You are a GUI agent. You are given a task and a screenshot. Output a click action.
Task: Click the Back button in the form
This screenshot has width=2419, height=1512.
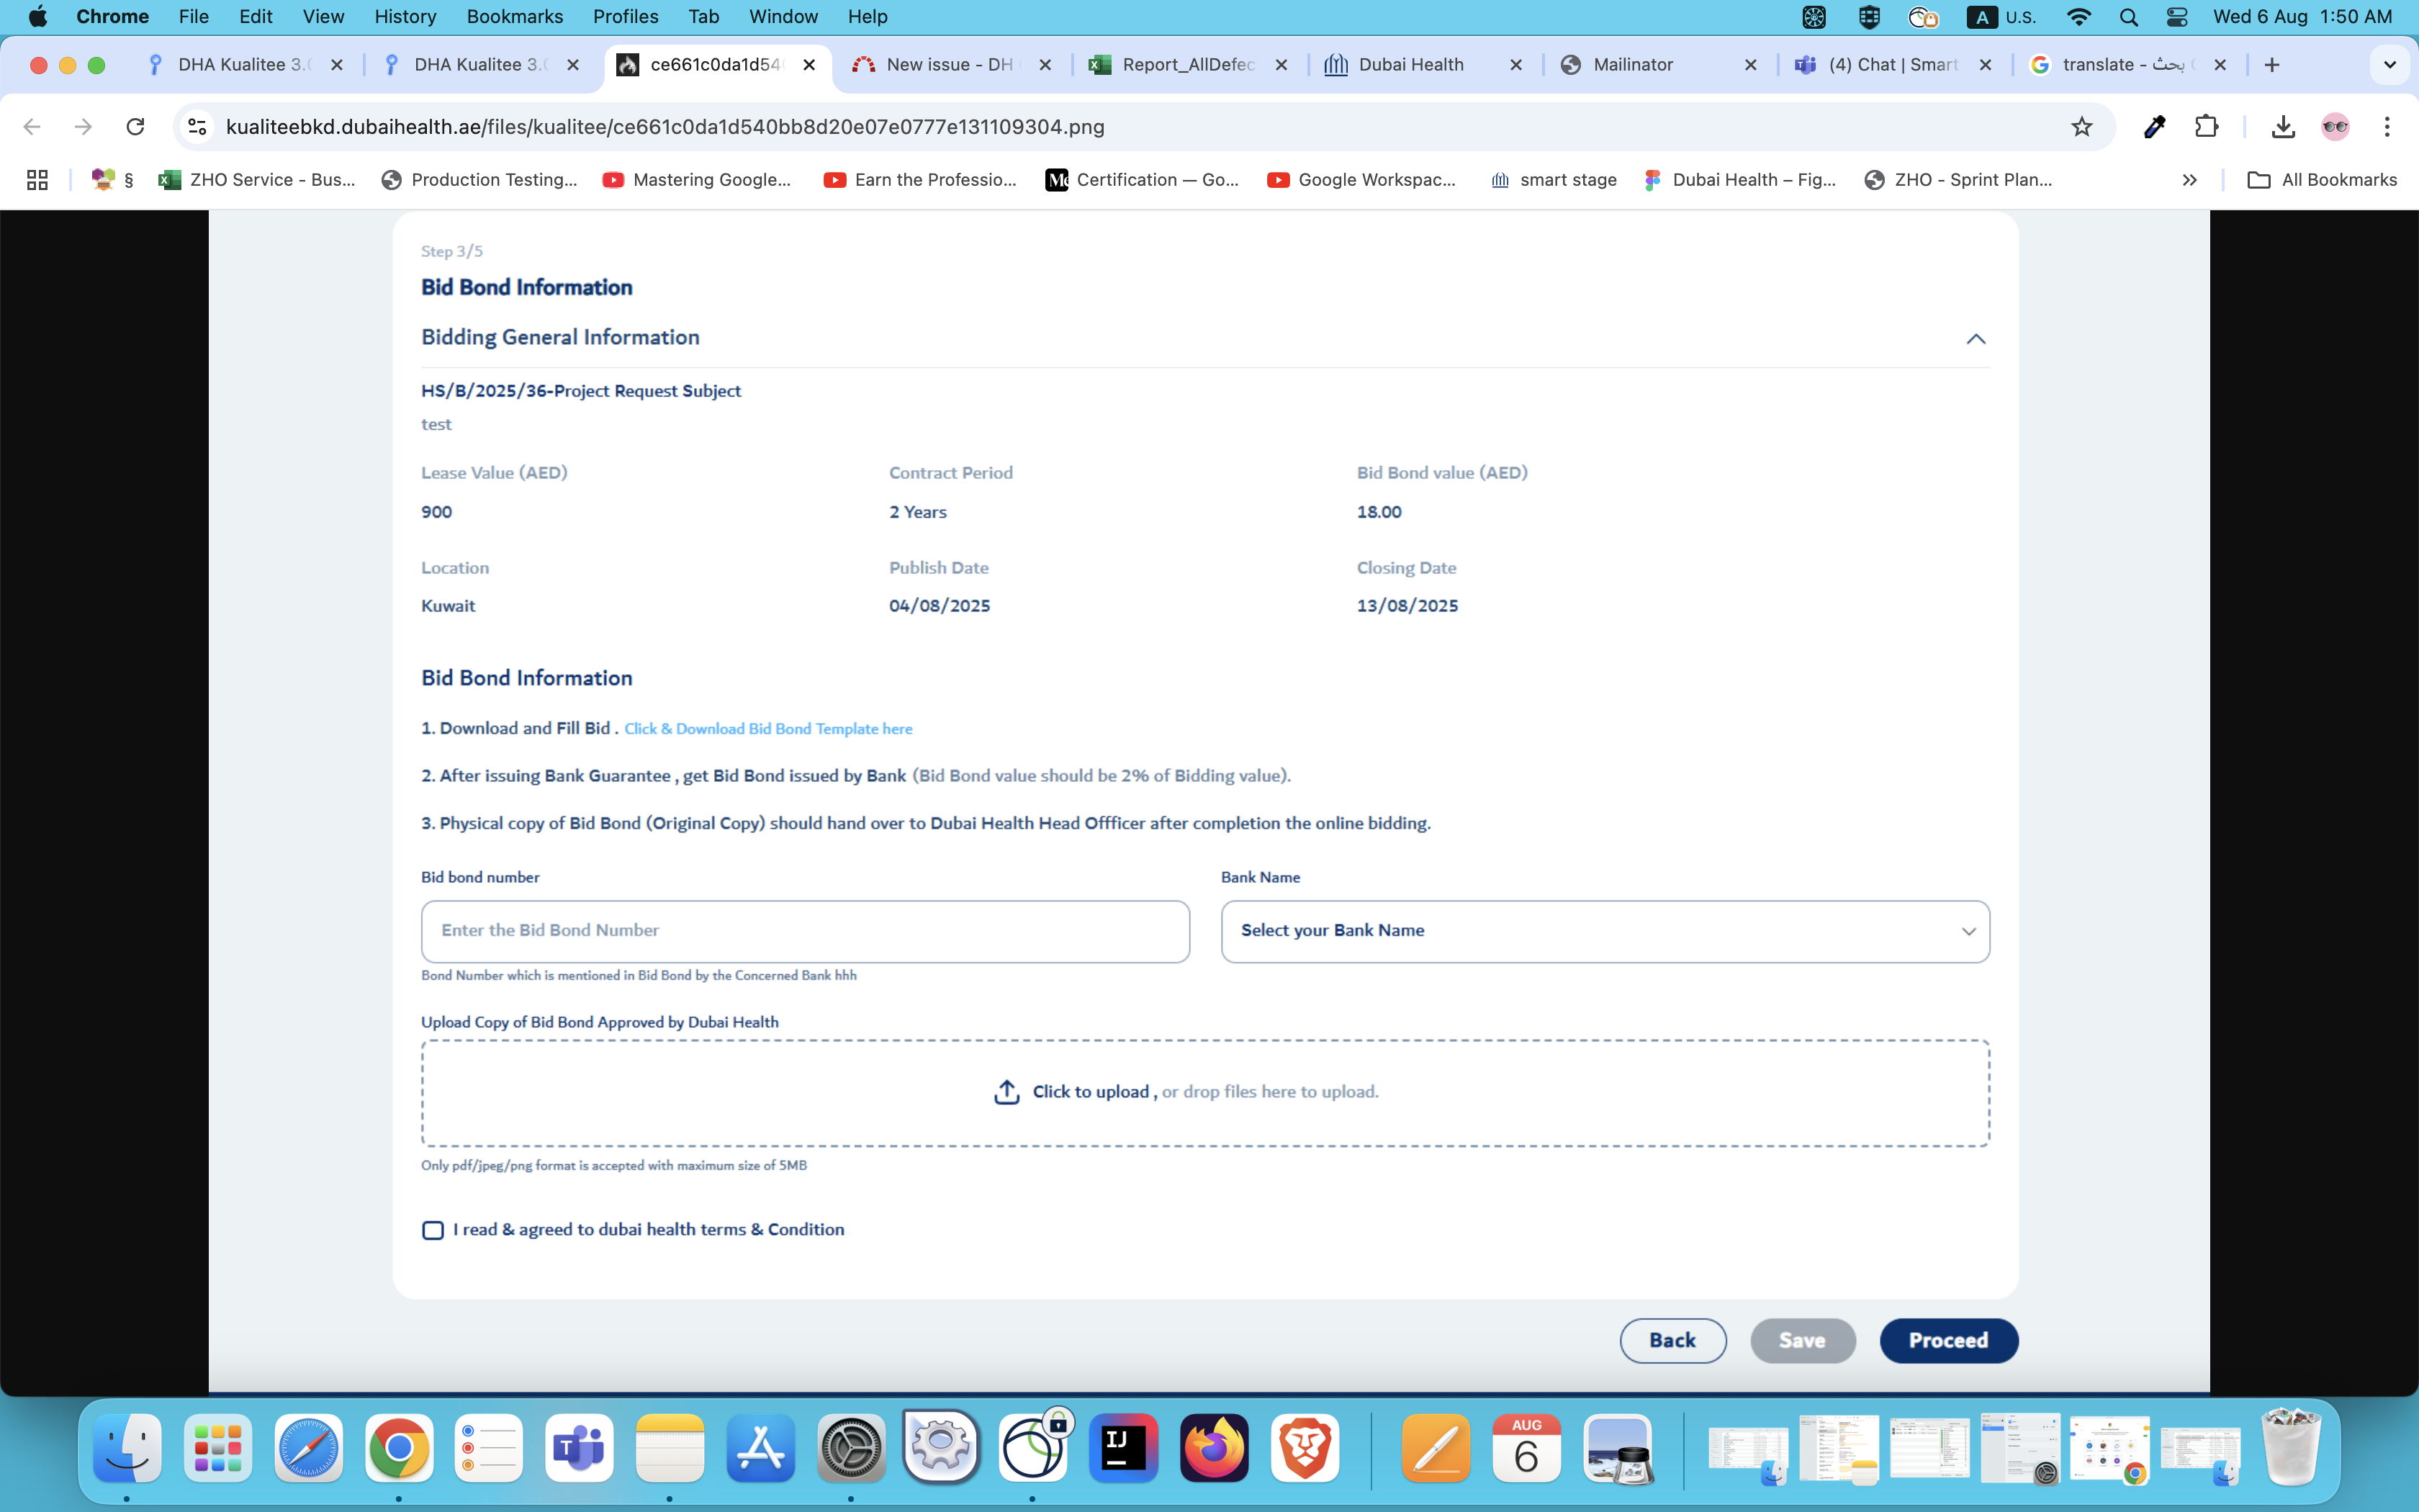click(1672, 1341)
